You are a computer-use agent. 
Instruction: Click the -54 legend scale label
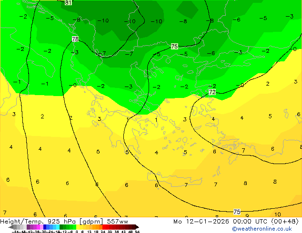click(15, 232)
